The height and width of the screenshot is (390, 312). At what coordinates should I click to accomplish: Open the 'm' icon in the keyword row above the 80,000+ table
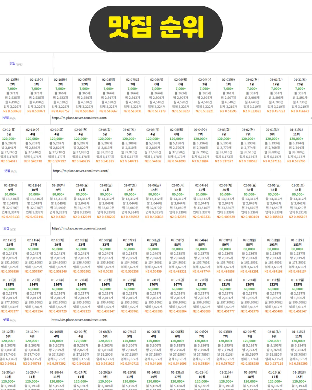pyautogui.click(x=12, y=172)
